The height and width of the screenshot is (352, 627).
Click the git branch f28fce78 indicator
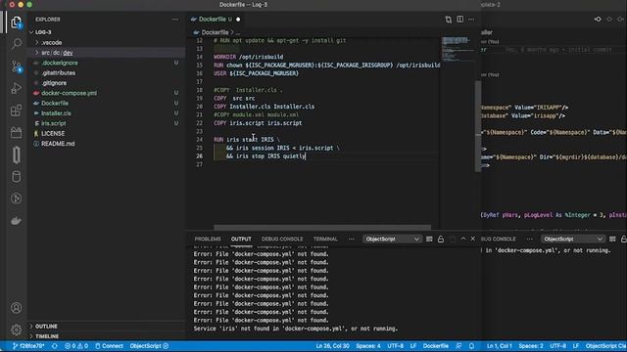[28, 346]
